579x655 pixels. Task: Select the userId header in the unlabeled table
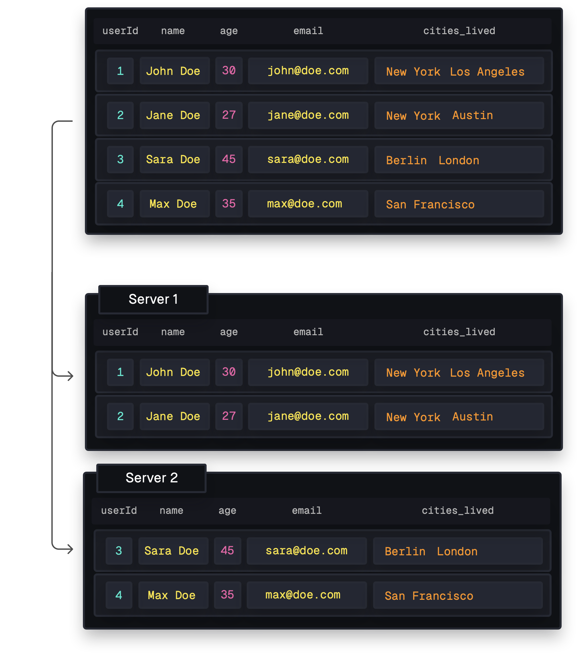click(x=120, y=31)
